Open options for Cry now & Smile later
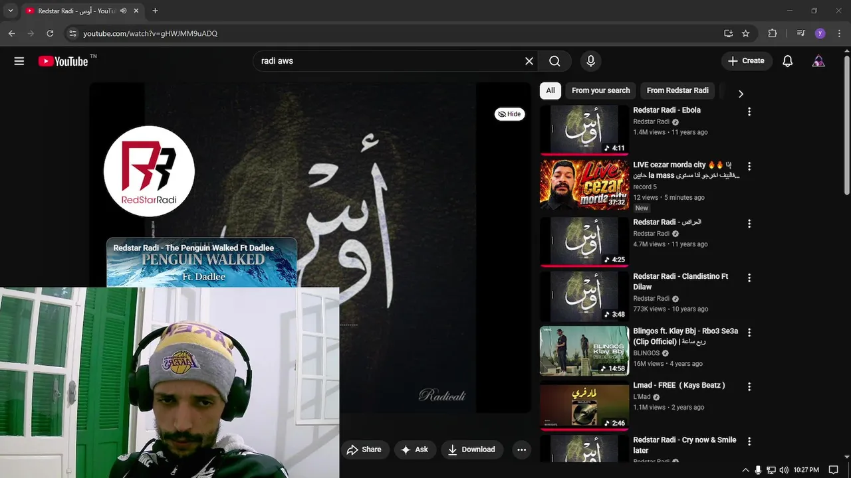 coord(749,441)
